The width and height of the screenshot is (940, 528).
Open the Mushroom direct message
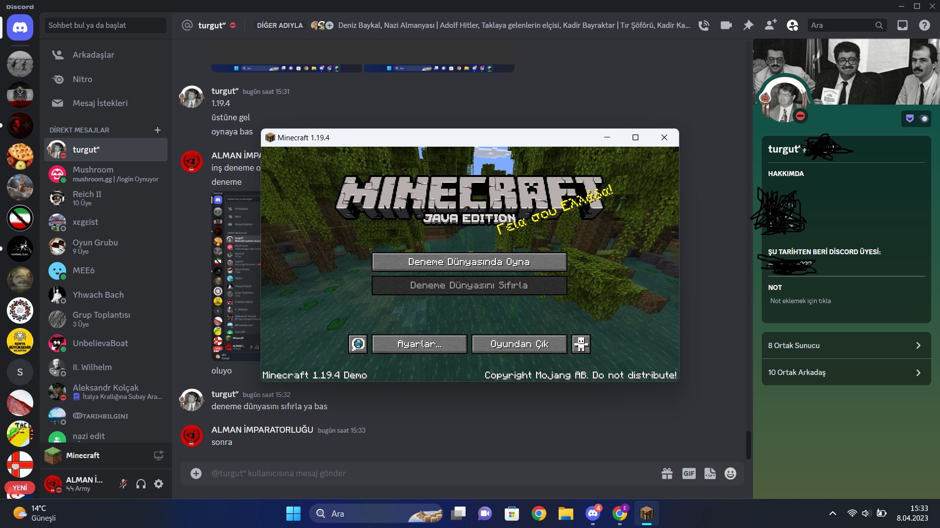point(106,174)
